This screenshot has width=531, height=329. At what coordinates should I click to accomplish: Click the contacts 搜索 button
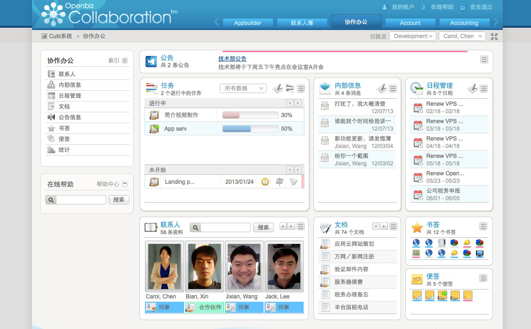[263, 227]
